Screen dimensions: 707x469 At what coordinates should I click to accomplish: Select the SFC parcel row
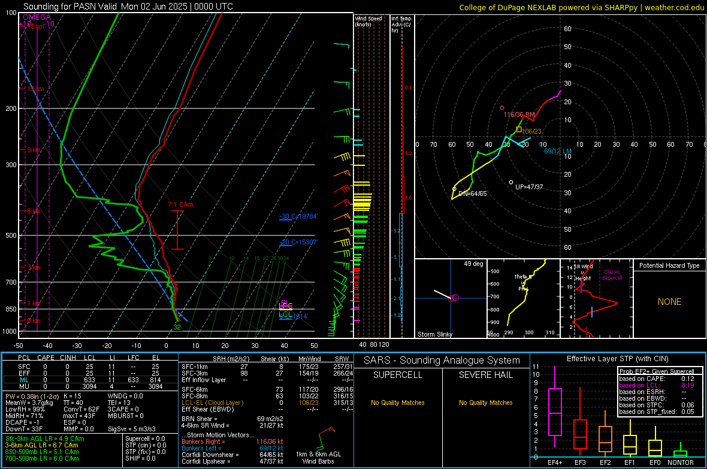90,367
